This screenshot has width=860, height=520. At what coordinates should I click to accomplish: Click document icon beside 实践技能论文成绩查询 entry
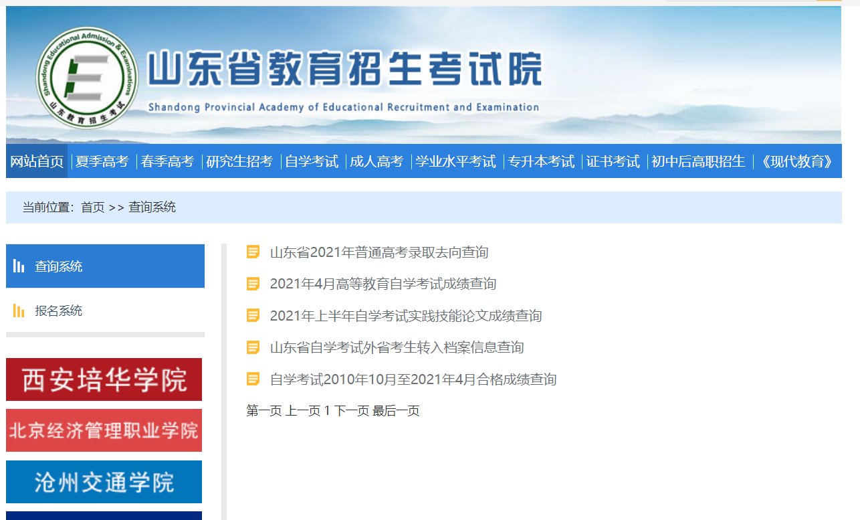click(x=253, y=316)
